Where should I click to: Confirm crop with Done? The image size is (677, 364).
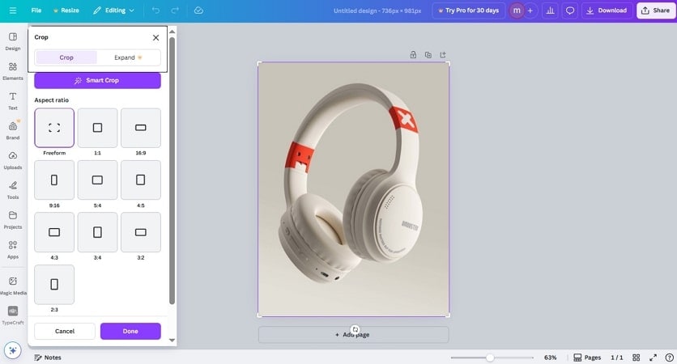coord(130,331)
